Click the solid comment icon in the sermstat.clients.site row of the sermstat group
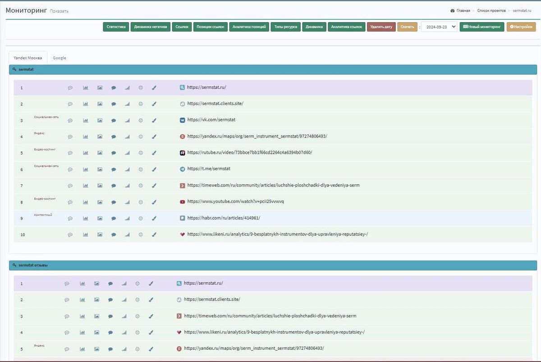This screenshot has width=541, height=362. click(x=114, y=104)
